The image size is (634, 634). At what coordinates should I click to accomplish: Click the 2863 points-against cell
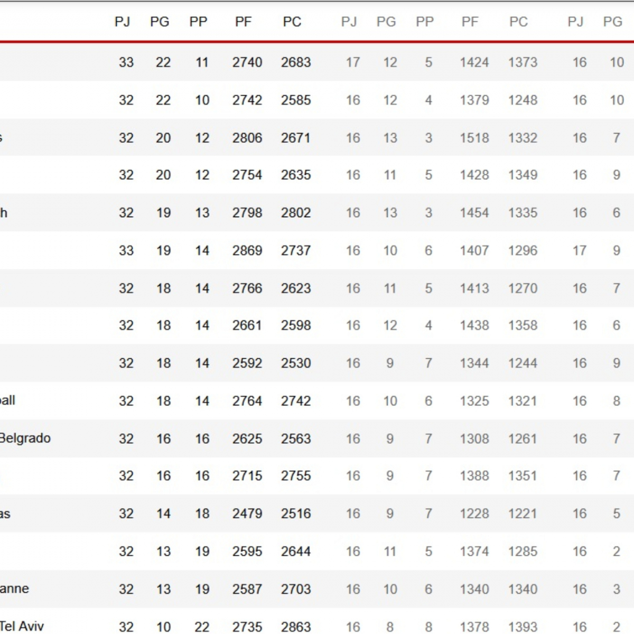tap(296, 627)
